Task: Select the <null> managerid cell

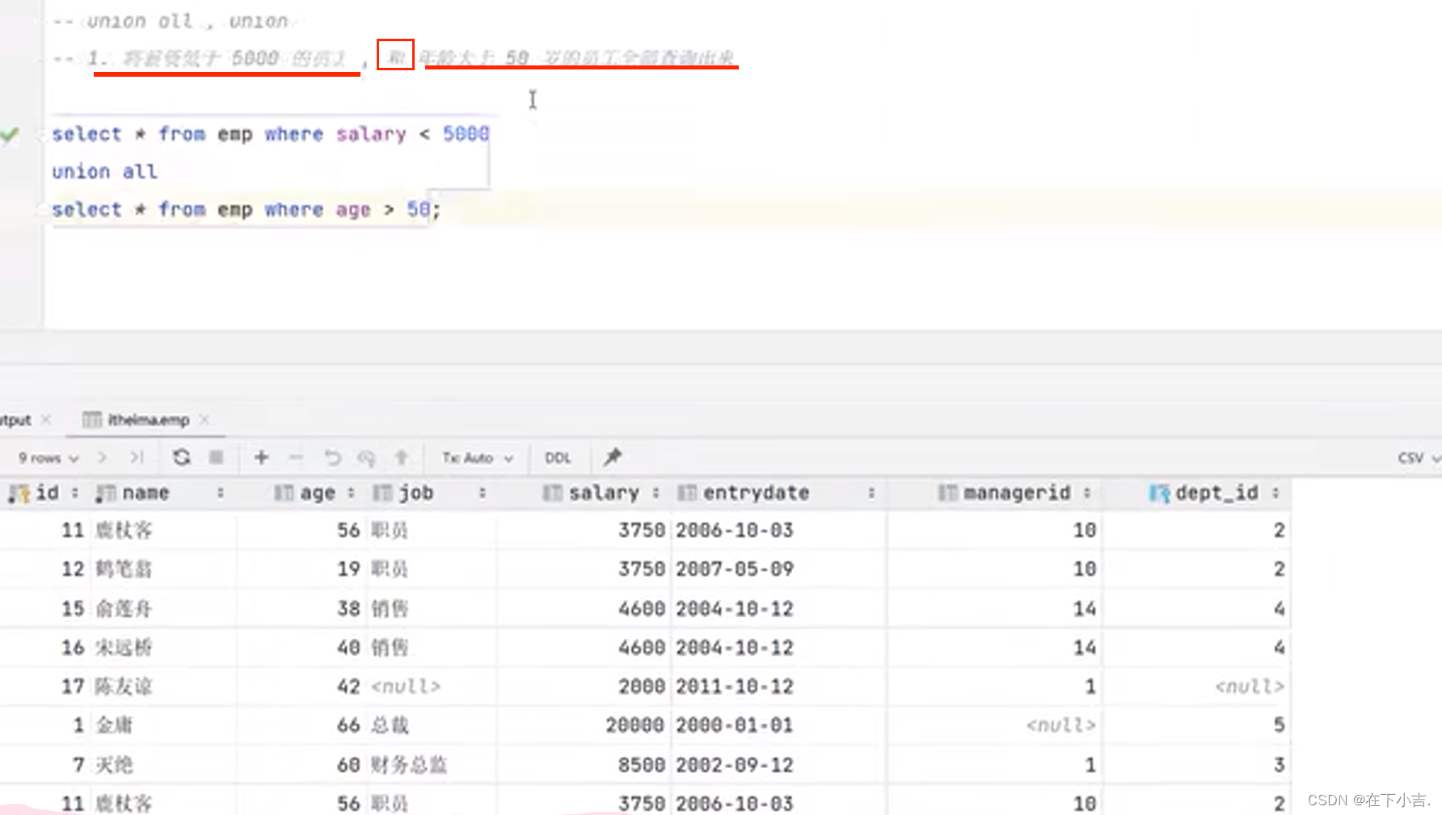Action: pos(1061,725)
